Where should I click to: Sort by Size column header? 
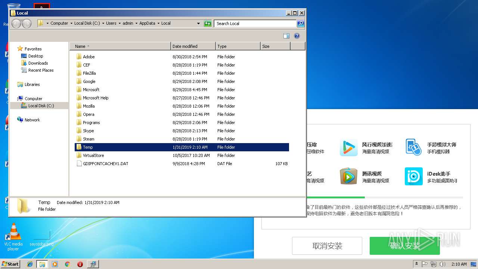click(275, 46)
